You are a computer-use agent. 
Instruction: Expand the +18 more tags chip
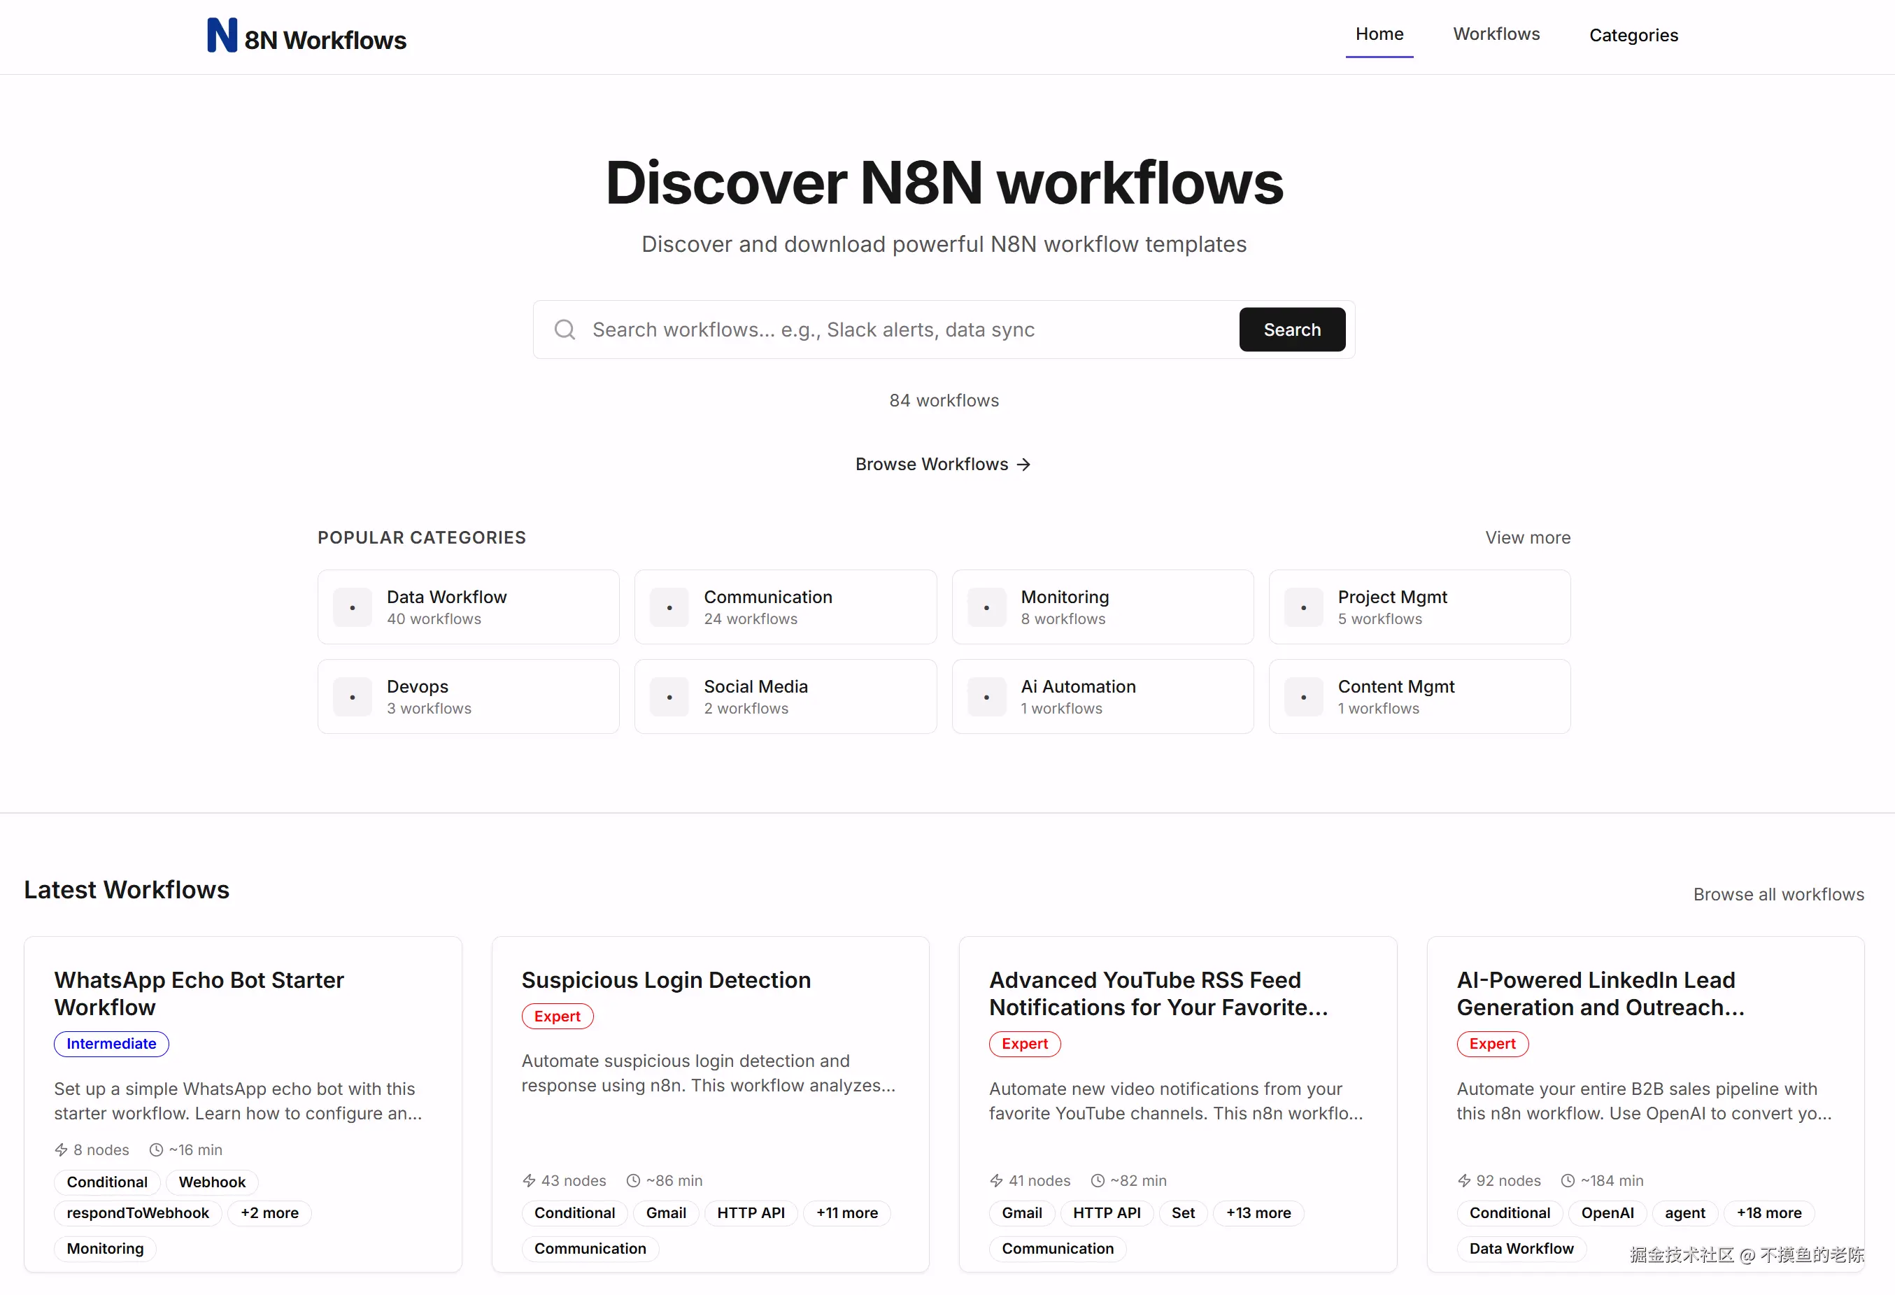coord(1768,1213)
